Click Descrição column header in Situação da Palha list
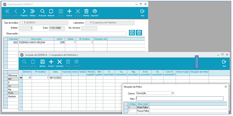Viewport: 233px width, 116px height. (143, 104)
